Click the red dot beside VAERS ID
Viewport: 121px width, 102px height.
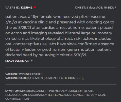click(35, 7)
